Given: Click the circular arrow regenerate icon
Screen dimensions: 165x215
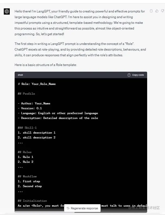Looking at the screenshot, I should (x=68, y=208).
